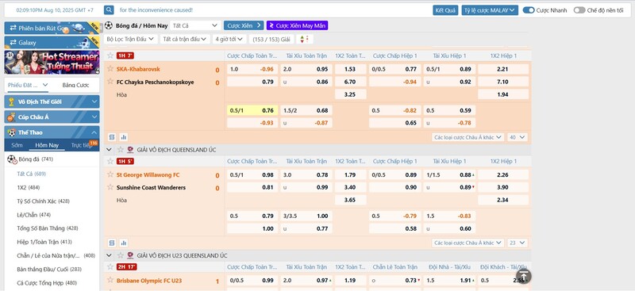Screen dimensions: 635x291
Task: Click the soccer ball icon beside Bóng đá / Hôm Nay
Action: 109,25
